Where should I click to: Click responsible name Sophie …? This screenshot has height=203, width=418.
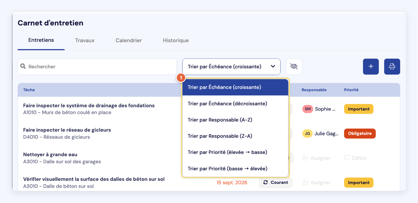325,109
